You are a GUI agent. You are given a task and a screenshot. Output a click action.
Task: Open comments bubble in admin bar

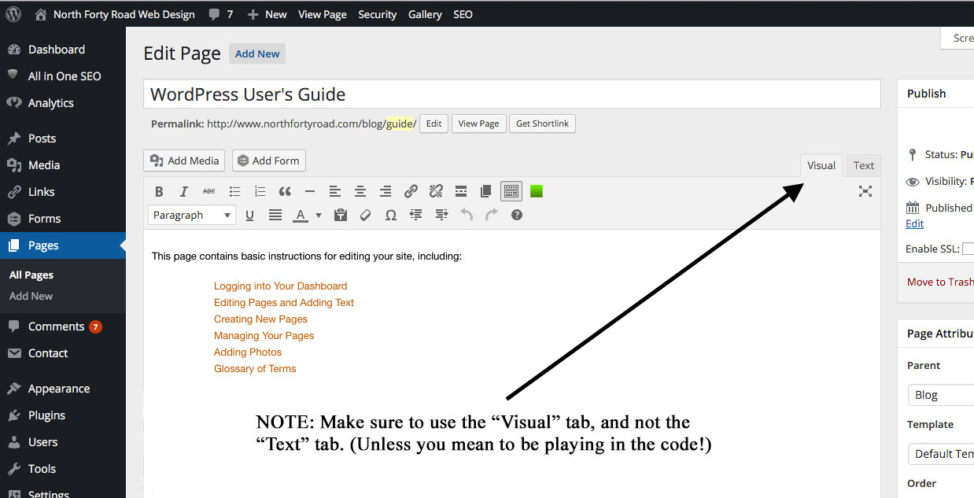(221, 14)
